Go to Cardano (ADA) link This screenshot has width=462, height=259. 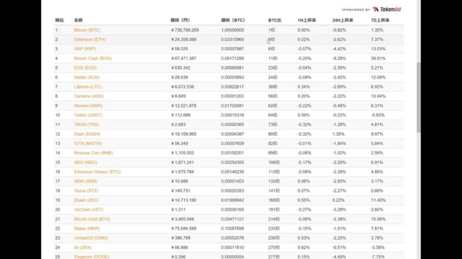87,96
